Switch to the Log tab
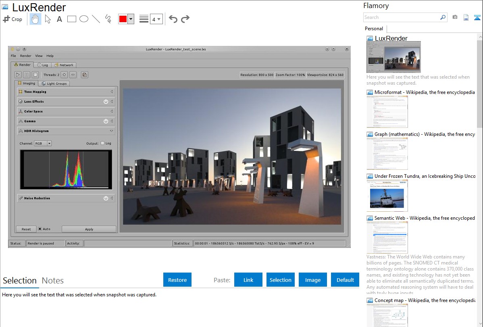 (42, 65)
